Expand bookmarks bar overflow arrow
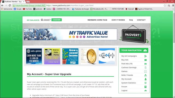The width and height of the screenshot is (175, 98). (x=173, y=9)
